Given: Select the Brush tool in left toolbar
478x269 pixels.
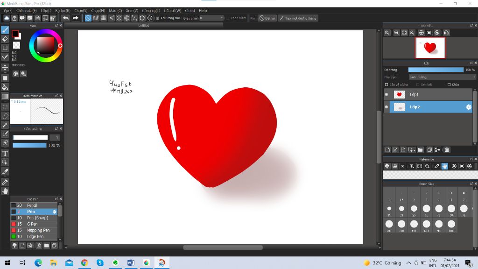Looking at the screenshot, I should tap(5, 30).
